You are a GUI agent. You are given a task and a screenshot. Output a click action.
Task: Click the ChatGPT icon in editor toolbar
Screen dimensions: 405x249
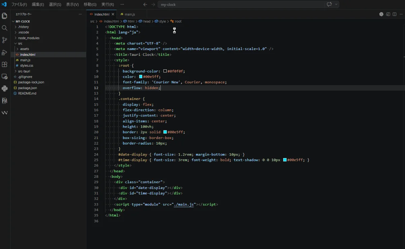381,14
